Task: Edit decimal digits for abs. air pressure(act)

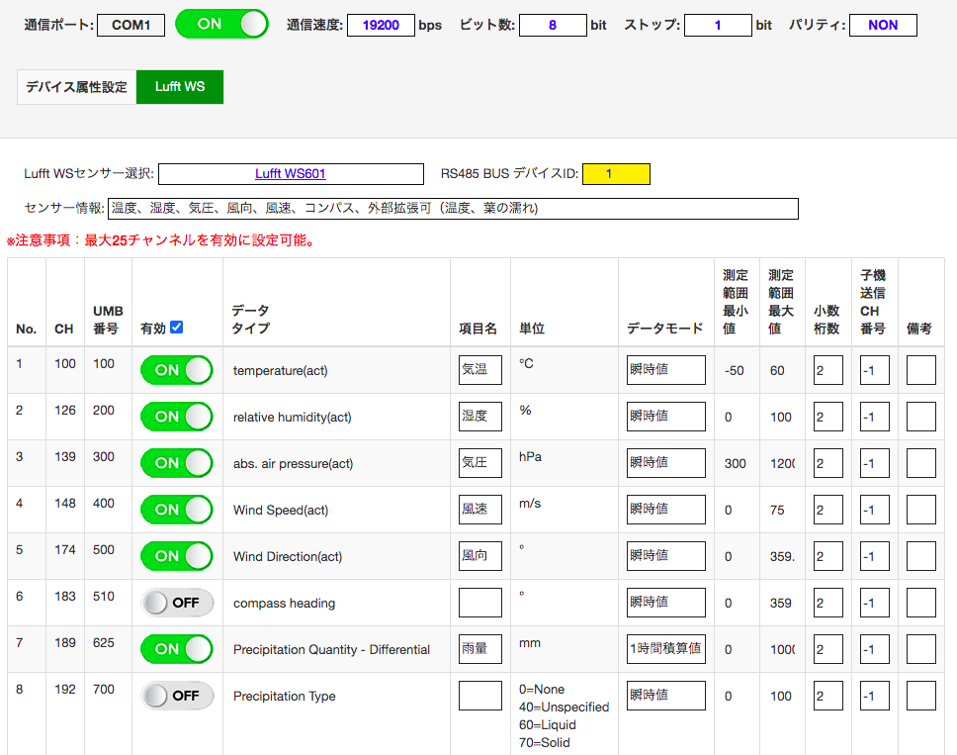Action: [x=828, y=463]
